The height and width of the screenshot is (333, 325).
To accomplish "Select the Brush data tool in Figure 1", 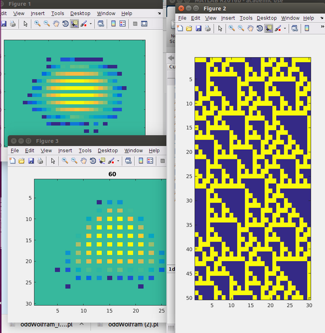I will pyautogui.click(x=83, y=24).
